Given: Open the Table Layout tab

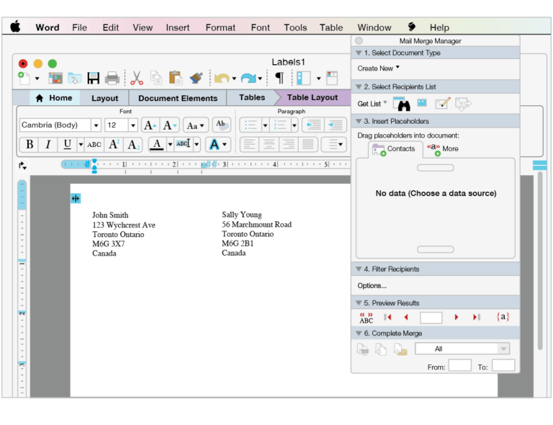Looking at the screenshot, I should (312, 98).
